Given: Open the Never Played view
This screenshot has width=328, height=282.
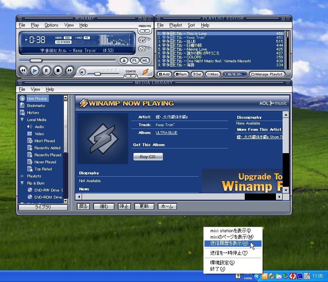Looking at the screenshot, I should pos(45,162).
